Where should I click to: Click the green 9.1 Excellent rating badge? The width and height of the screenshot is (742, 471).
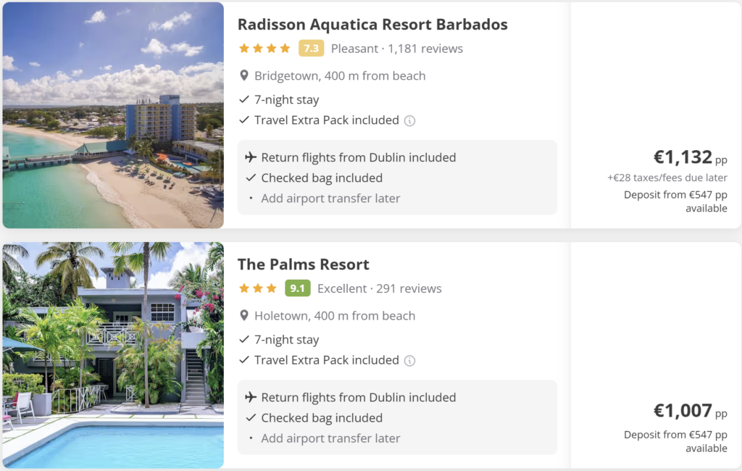(x=297, y=288)
